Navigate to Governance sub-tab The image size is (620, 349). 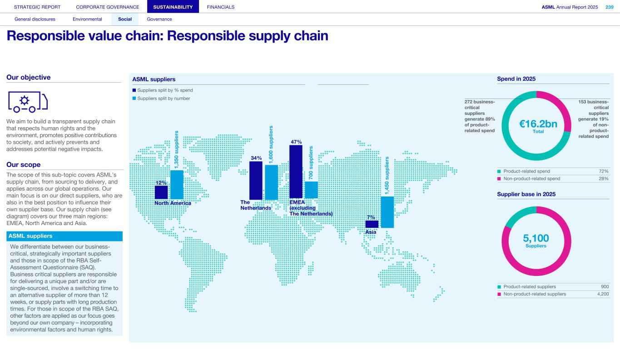[x=159, y=19]
